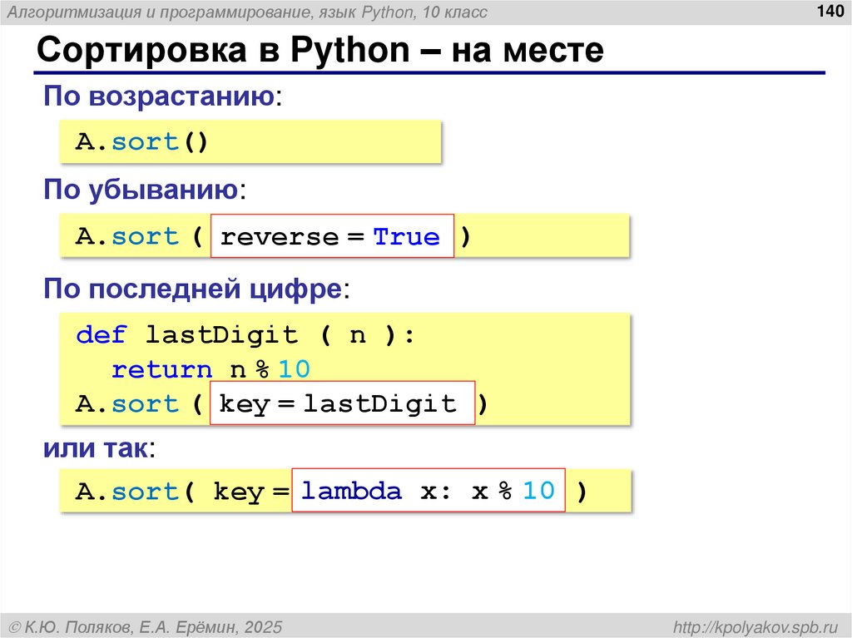
Task: Click the key = lastDigit highlighted box
Action: coord(343,403)
